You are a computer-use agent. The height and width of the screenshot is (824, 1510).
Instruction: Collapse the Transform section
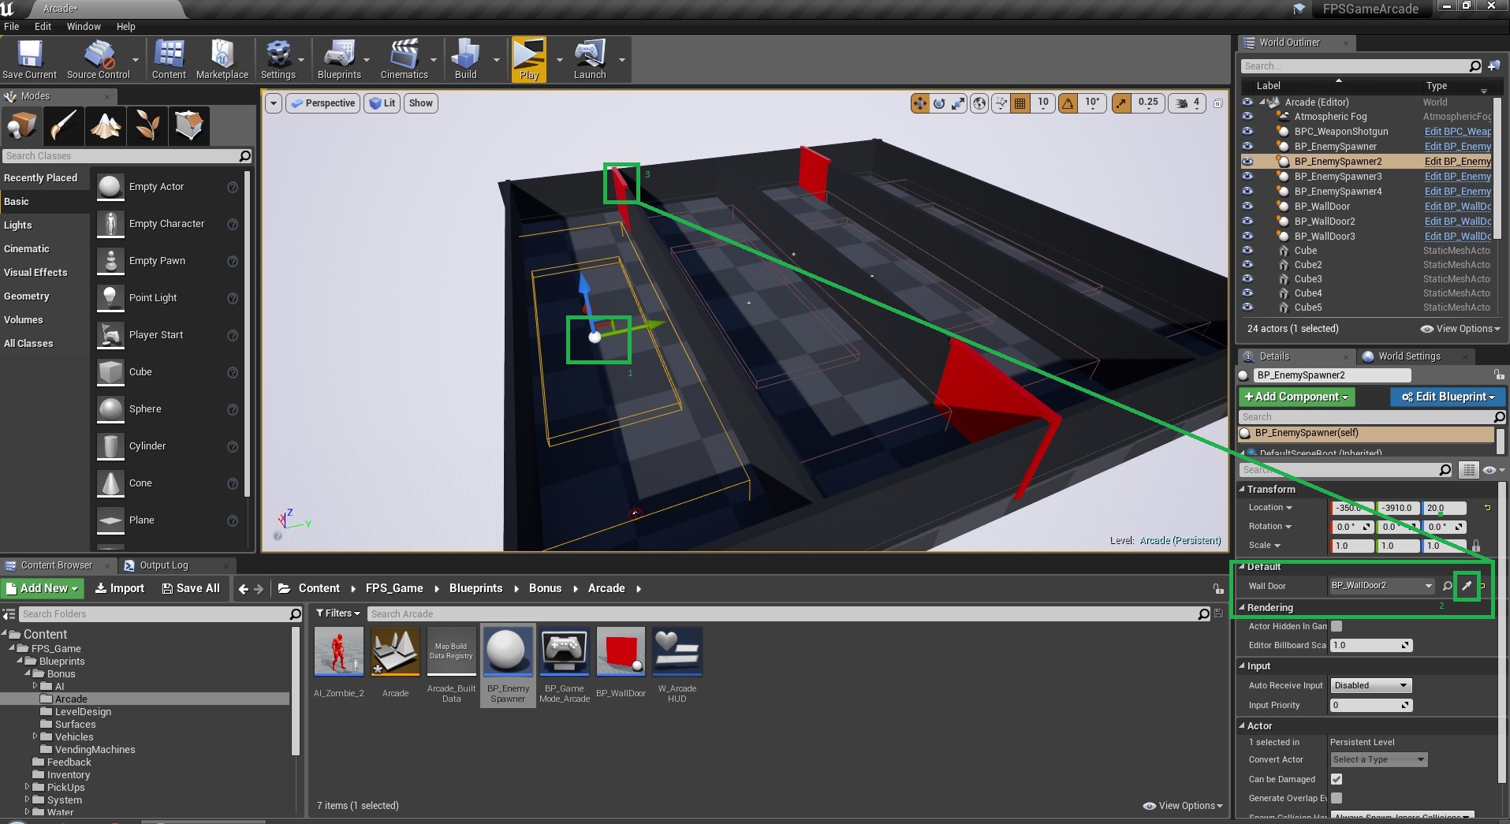click(1242, 489)
